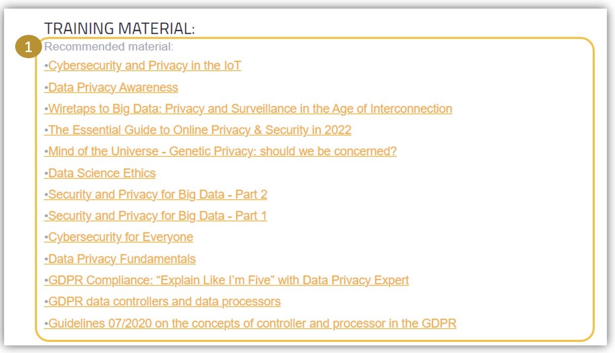Open the Data Privacy Awareness link

pos(113,87)
